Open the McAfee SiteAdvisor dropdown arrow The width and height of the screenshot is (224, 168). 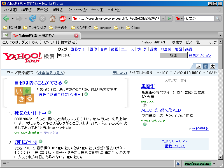(214, 164)
